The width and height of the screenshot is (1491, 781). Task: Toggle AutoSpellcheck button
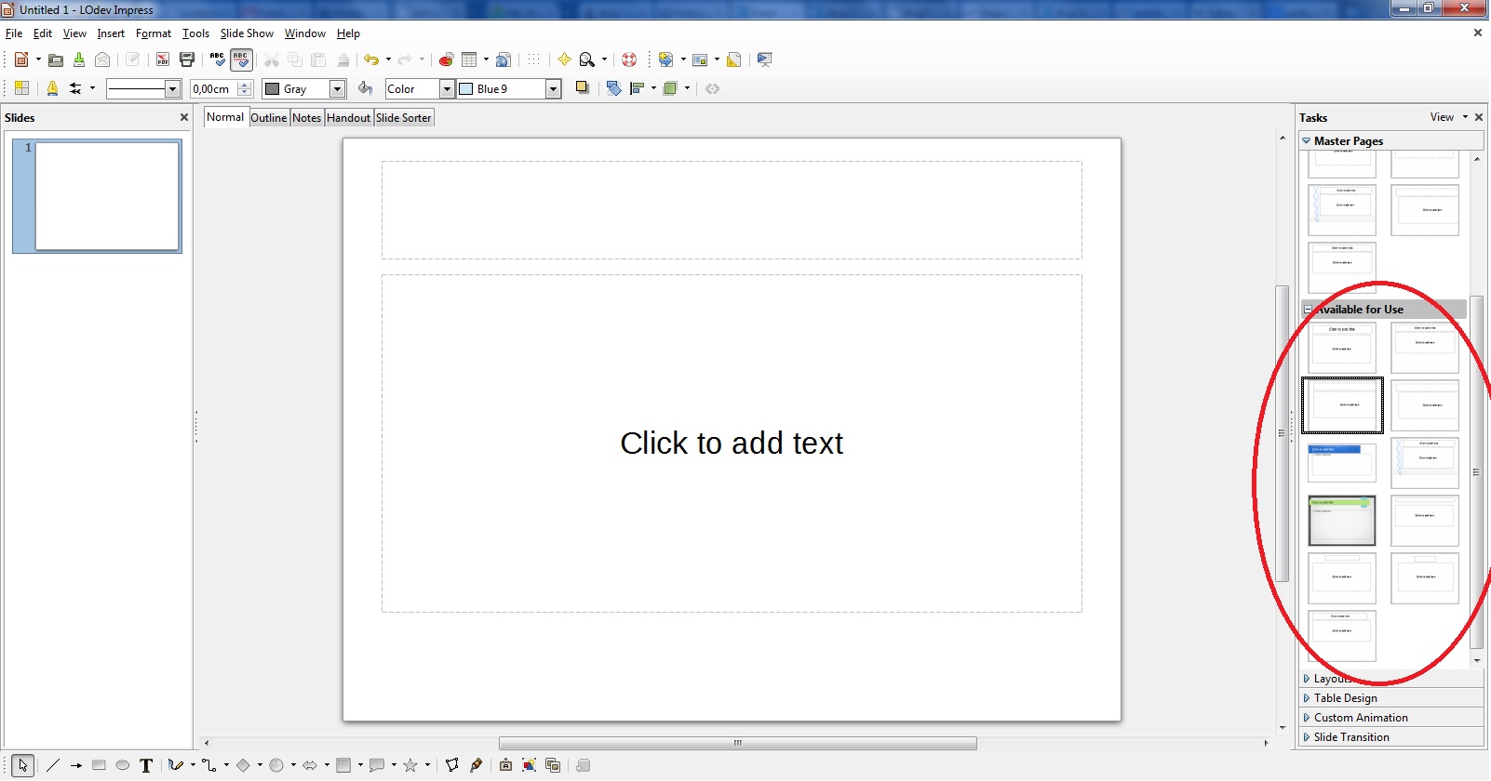tap(241, 60)
